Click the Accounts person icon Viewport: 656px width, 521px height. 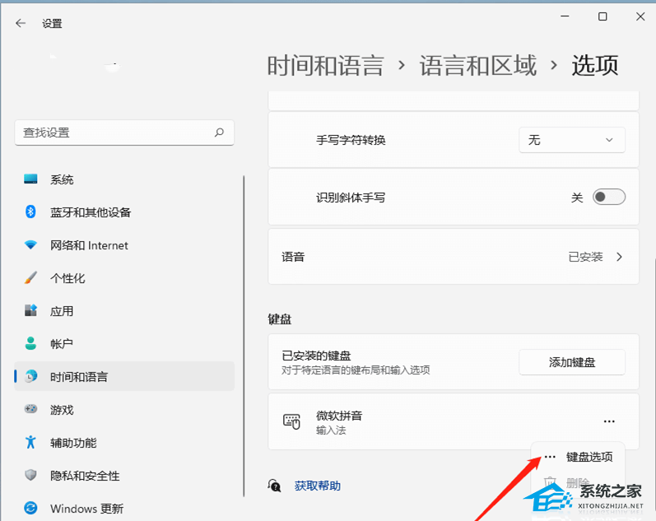point(31,344)
